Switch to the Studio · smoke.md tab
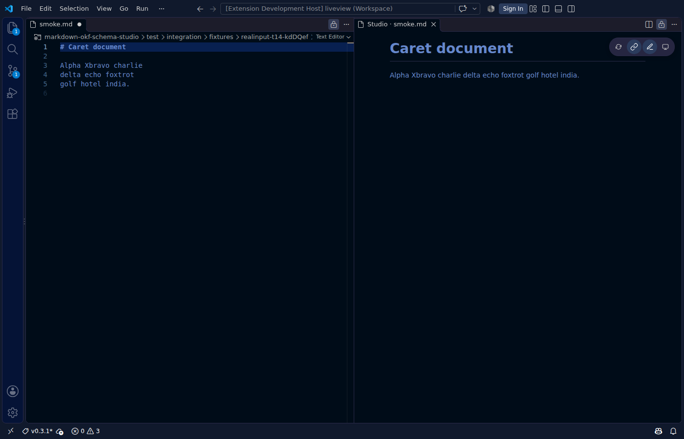 click(397, 24)
